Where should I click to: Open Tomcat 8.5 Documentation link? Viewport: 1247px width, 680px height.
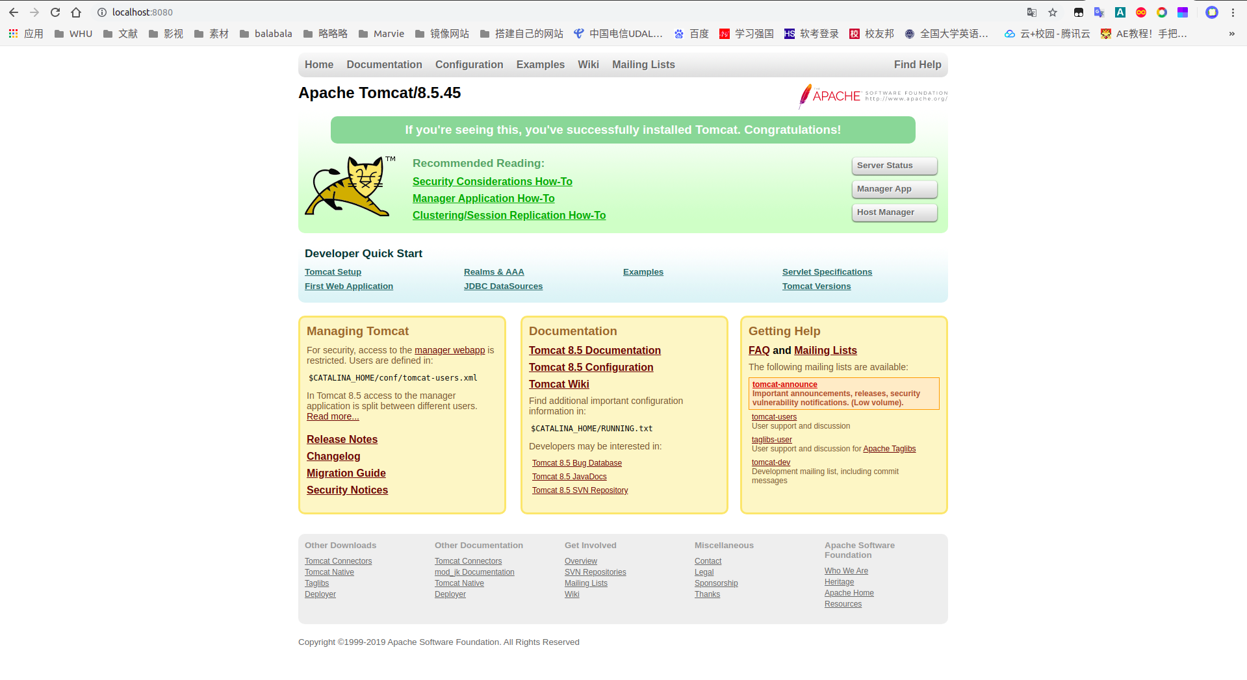pyautogui.click(x=595, y=351)
